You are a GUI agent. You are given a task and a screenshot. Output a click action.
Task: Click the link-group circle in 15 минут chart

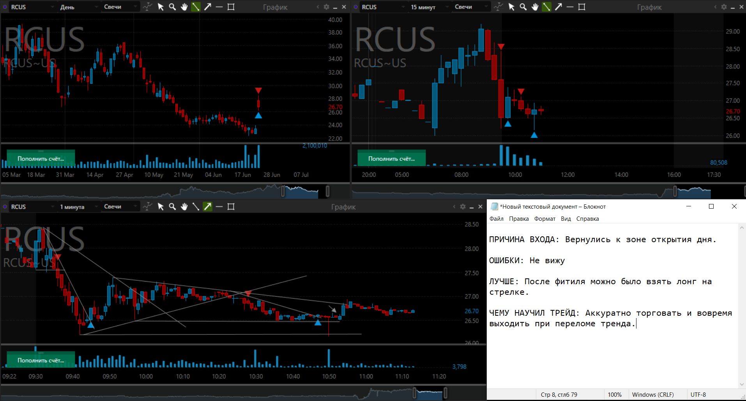click(x=356, y=7)
